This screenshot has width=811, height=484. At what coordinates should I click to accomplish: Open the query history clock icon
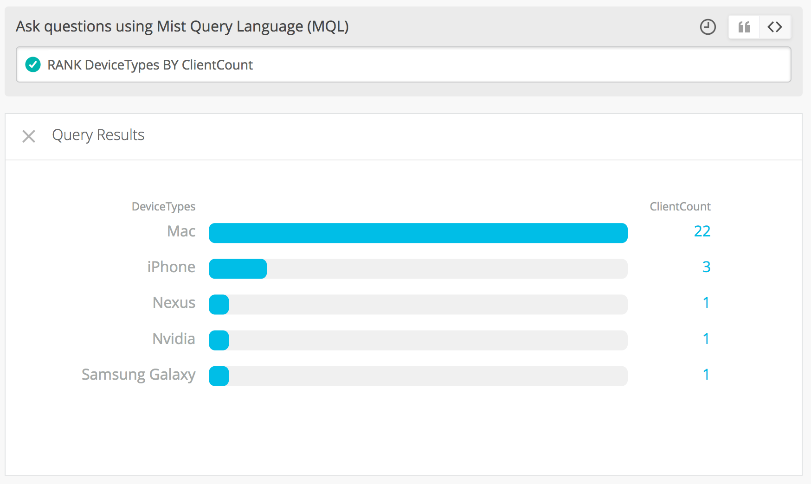708,27
